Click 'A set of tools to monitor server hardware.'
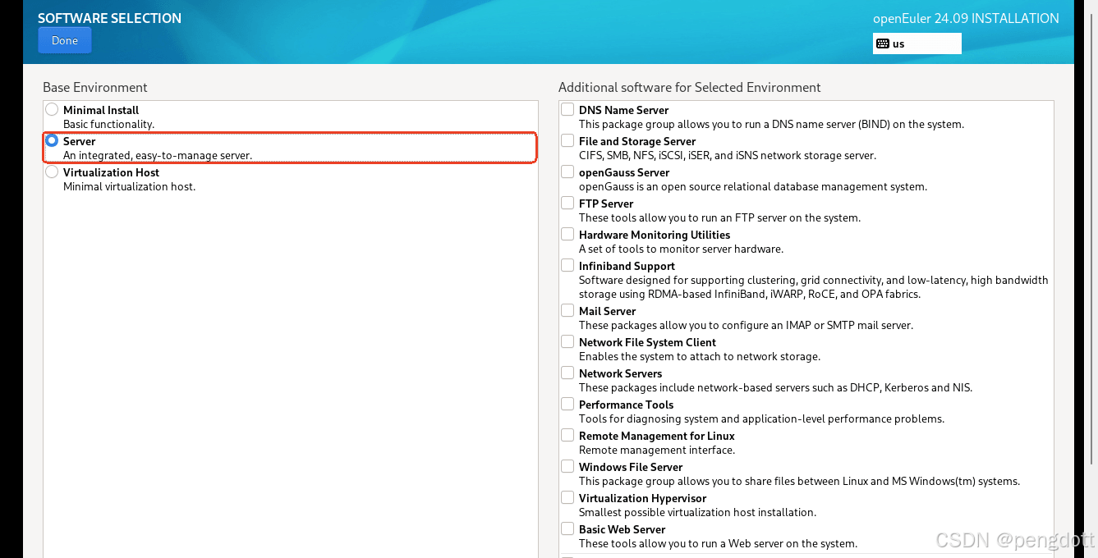The height and width of the screenshot is (558, 1098). click(x=681, y=249)
